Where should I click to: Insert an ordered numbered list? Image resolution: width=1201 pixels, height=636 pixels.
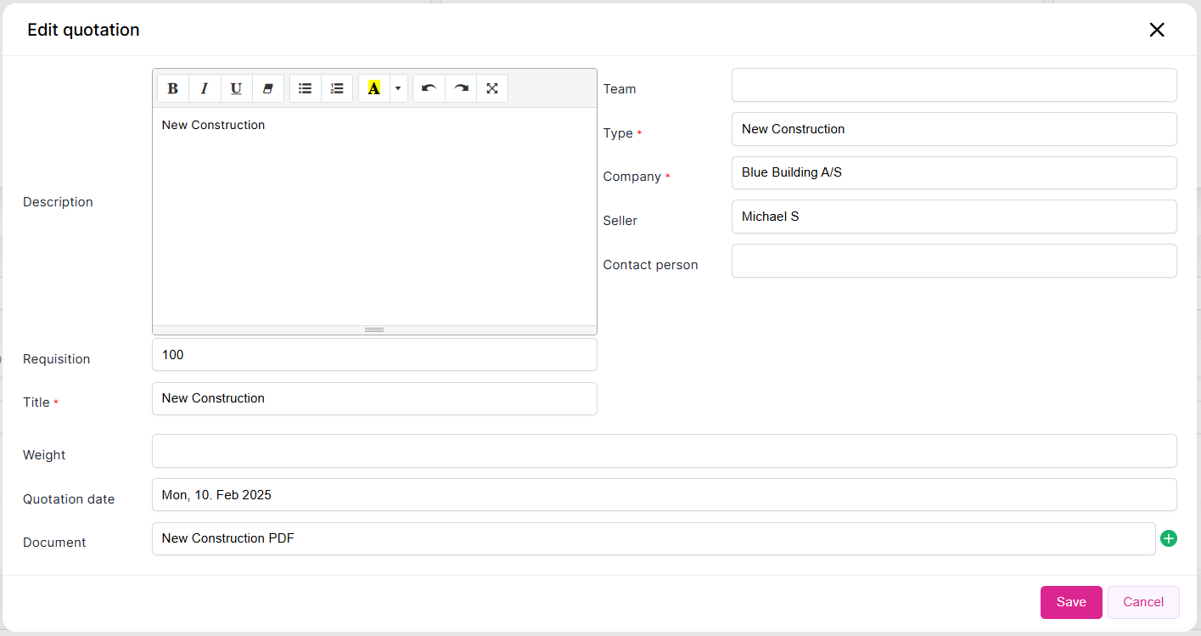click(337, 88)
